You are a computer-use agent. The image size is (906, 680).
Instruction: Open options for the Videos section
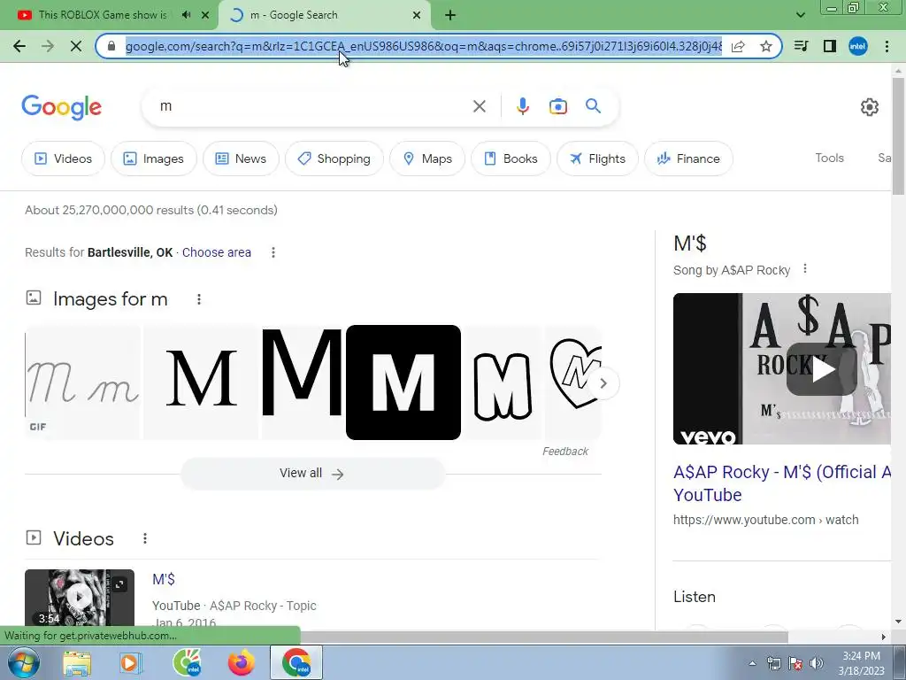click(145, 538)
